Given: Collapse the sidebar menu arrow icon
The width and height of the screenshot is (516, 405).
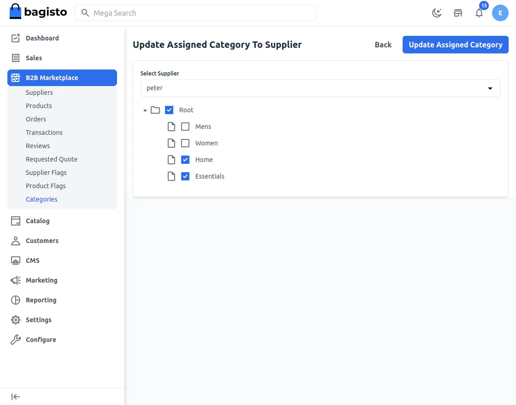Looking at the screenshot, I should click(16, 397).
